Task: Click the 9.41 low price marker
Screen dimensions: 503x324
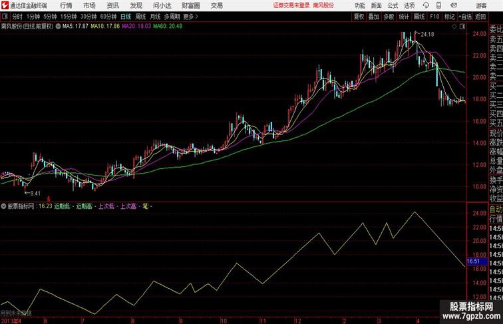Action: point(35,193)
